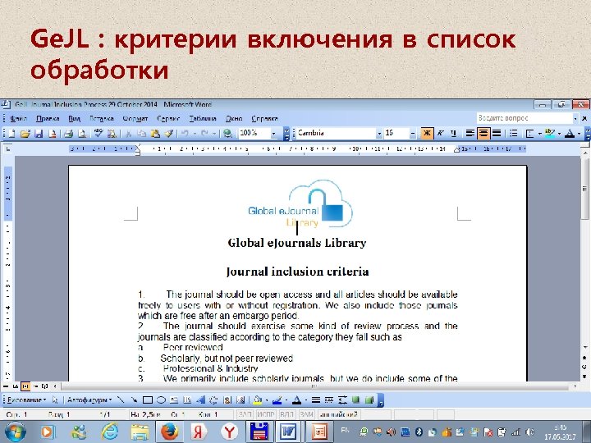Expand the undo history arrow
This screenshot has height=443, width=591.
[195, 134]
